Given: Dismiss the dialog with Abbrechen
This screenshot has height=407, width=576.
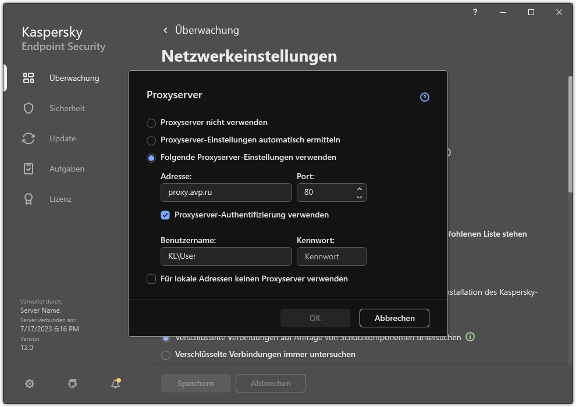Looking at the screenshot, I should click(394, 318).
